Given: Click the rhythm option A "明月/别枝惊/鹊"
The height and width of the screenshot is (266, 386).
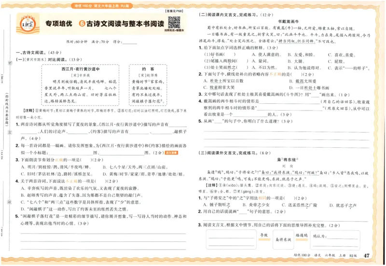Looking at the screenshot, I should [x=57, y=167].
